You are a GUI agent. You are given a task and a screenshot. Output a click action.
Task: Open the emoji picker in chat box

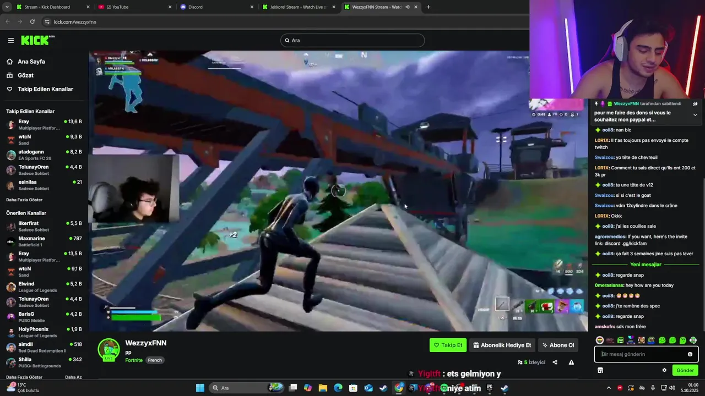pos(690,354)
